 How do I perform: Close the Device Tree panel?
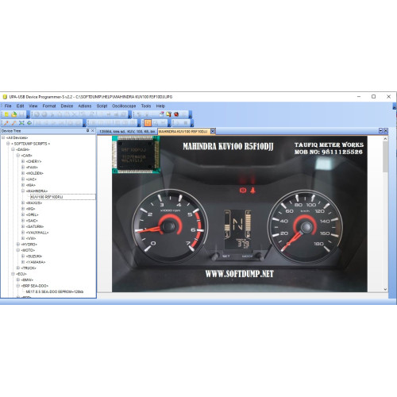tap(93, 131)
